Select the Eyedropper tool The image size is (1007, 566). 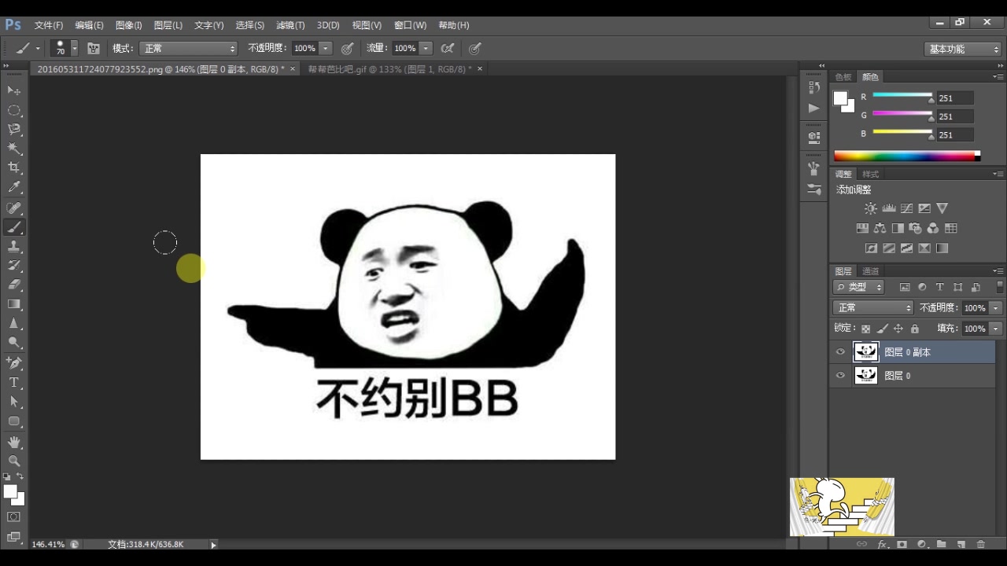coord(14,187)
